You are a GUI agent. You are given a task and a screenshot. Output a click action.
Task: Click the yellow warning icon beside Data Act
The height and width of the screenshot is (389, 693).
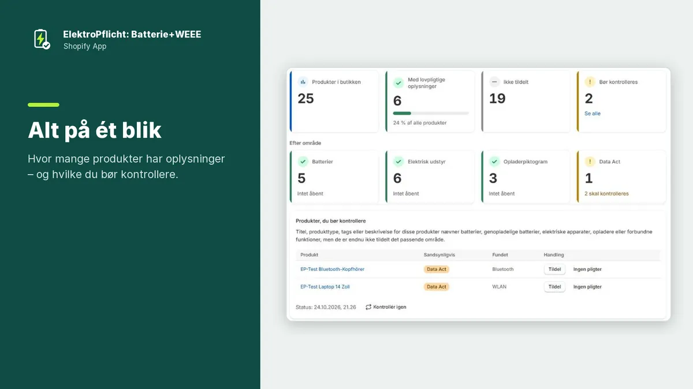[590, 161]
